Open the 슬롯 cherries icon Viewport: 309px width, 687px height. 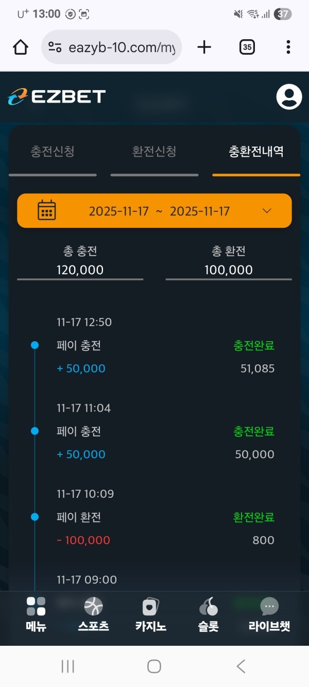click(x=207, y=606)
